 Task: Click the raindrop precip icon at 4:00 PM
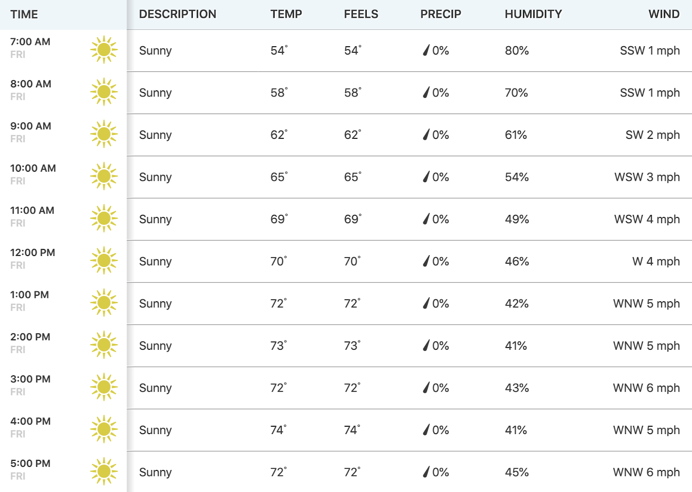click(x=426, y=429)
